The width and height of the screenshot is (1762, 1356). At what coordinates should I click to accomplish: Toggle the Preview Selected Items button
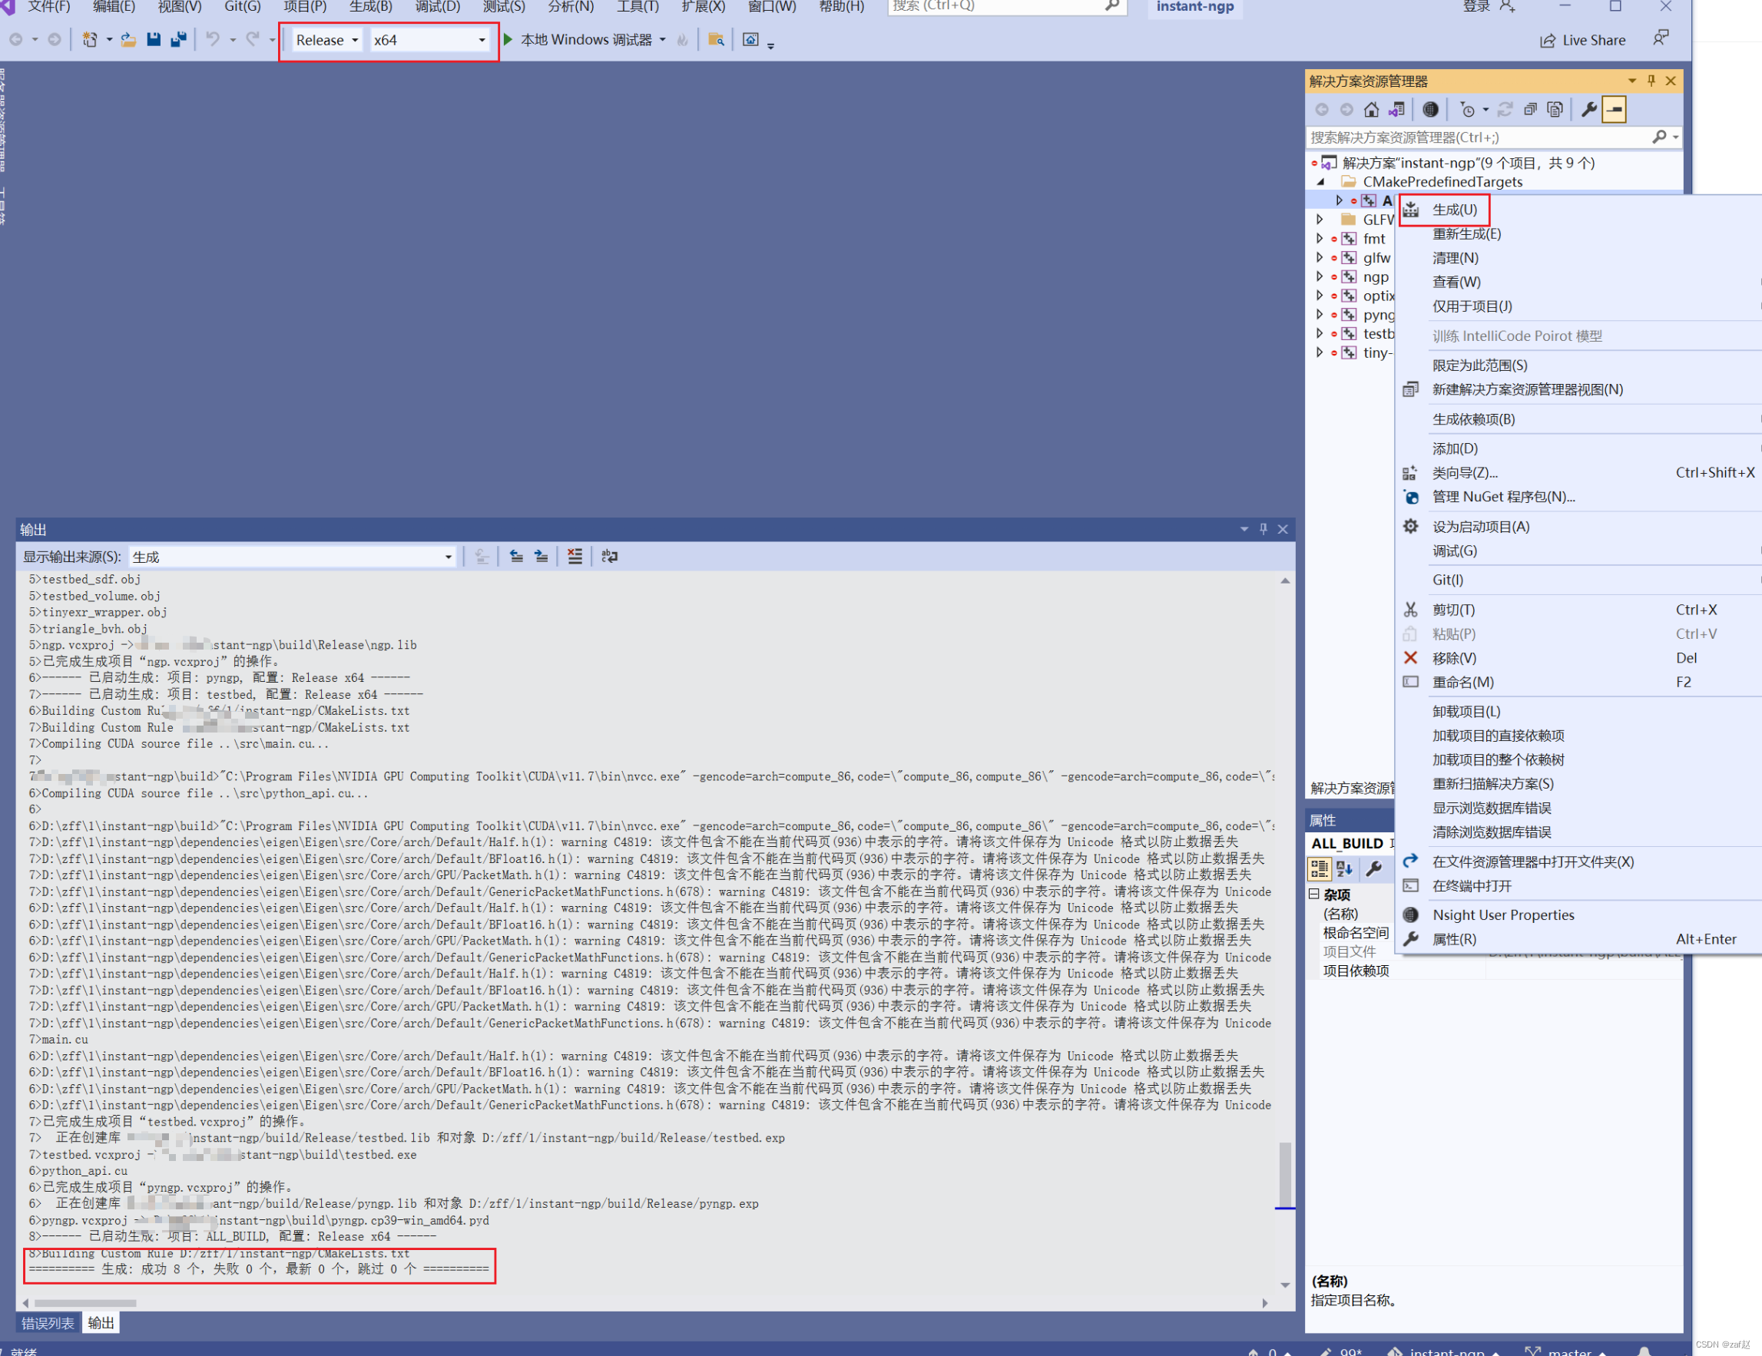click(x=1615, y=110)
